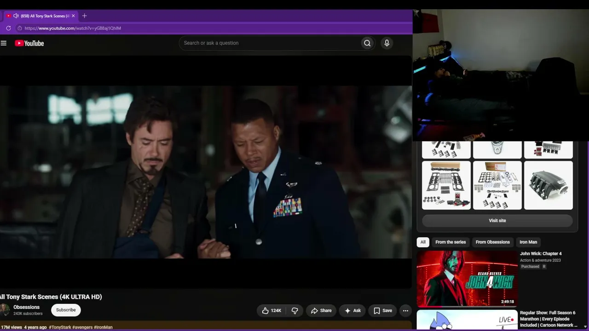Image resolution: width=589 pixels, height=331 pixels.
Task: Like the video with the 124K thumbs-up
Action: point(271,311)
